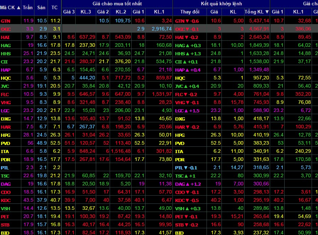
Task: Sort by the Sàn column header
Action: 42,7
